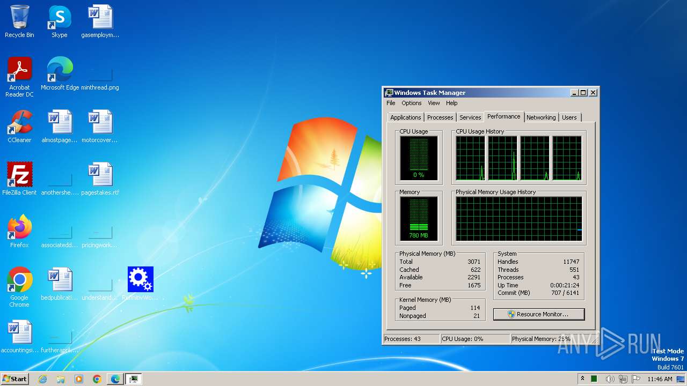This screenshot has height=386, width=687.
Task: Select the accountingsi... Word document
Action: (x=19, y=337)
